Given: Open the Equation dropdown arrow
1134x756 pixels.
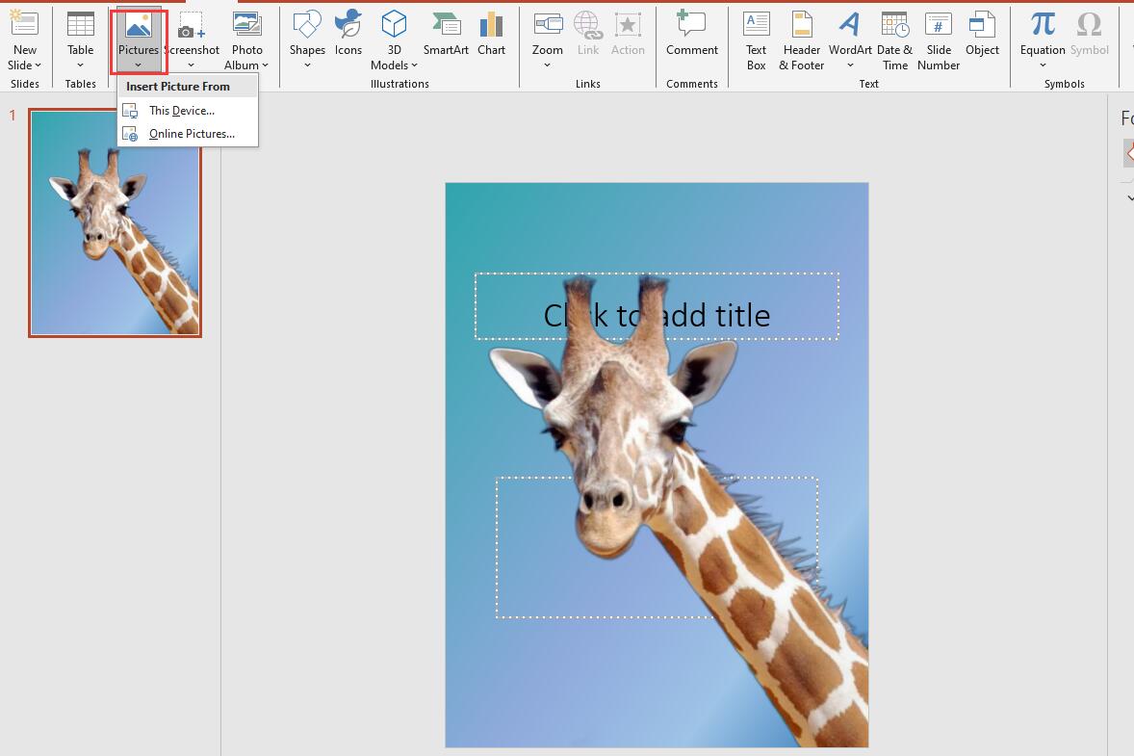Looking at the screenshot, I should click(1043, 65).
